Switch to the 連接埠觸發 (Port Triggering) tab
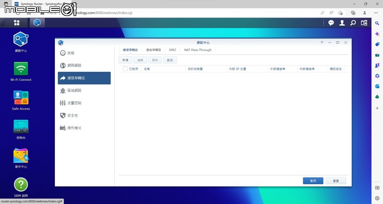 pos(153,50)
